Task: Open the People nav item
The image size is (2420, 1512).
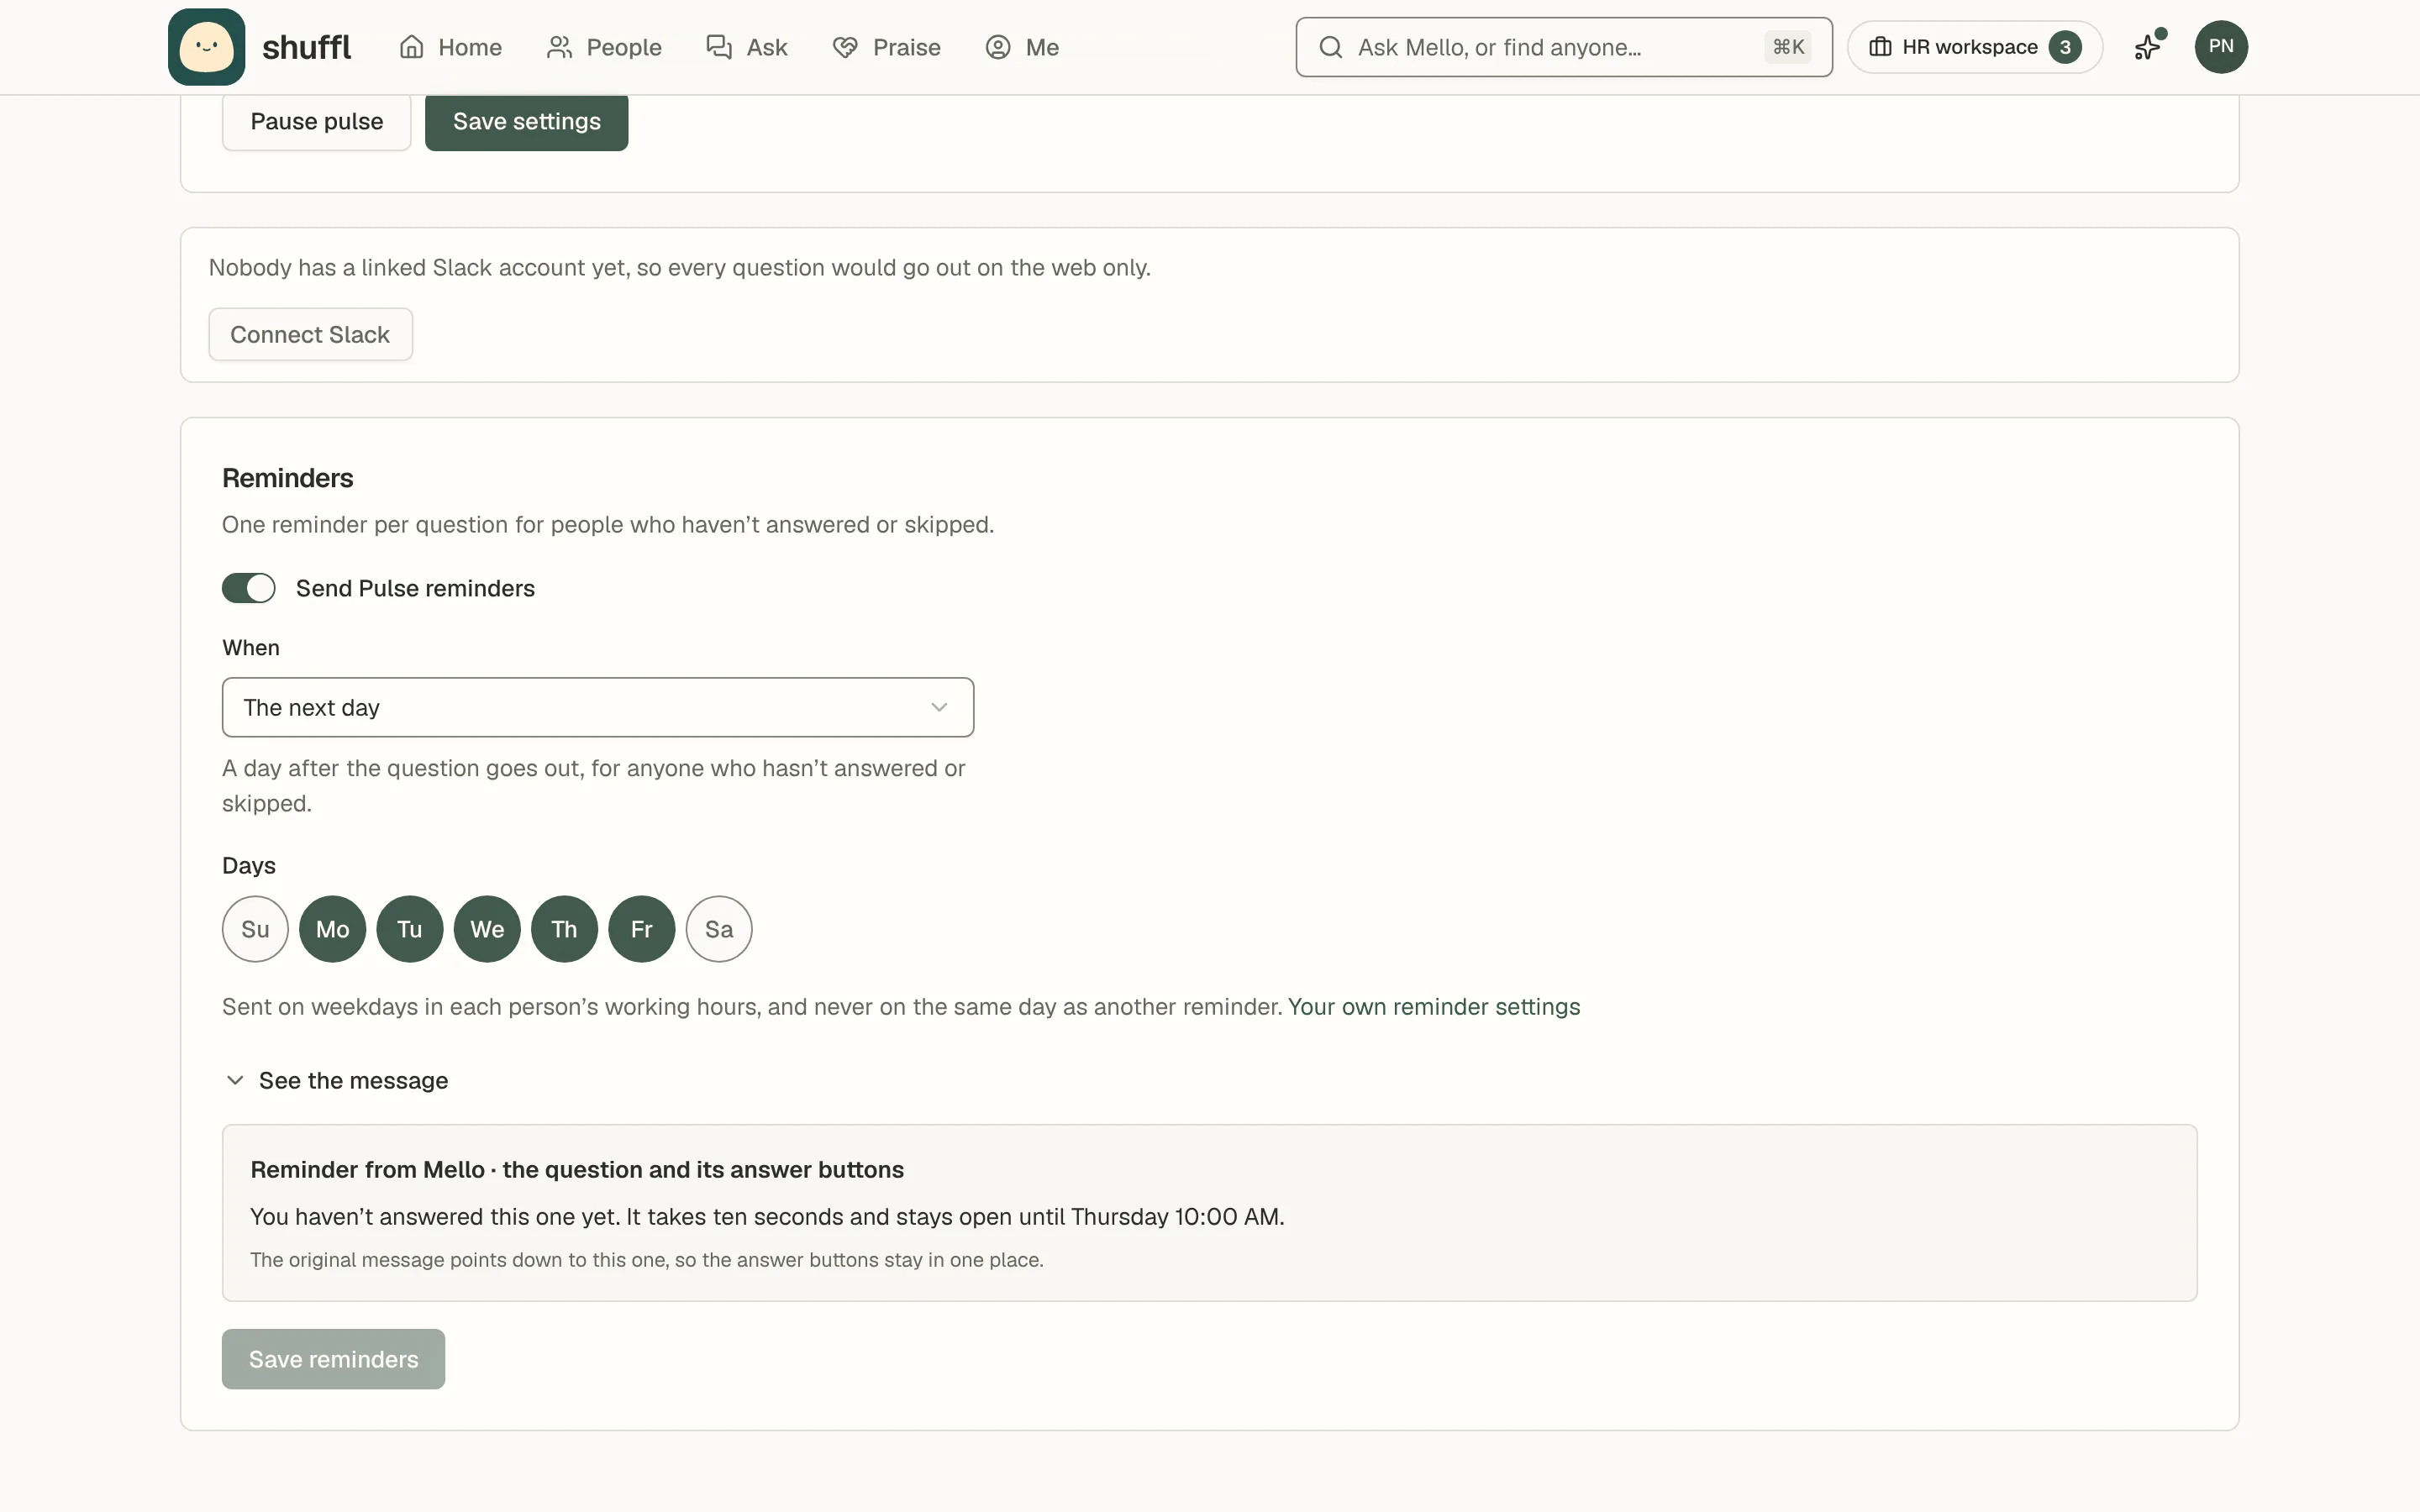Action: tap(604, 47)
